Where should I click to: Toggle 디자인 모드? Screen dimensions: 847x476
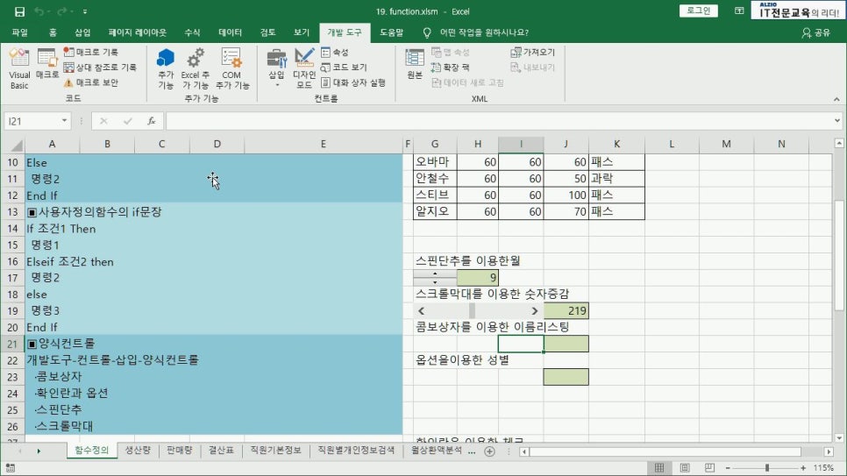[x=304, y=68]
